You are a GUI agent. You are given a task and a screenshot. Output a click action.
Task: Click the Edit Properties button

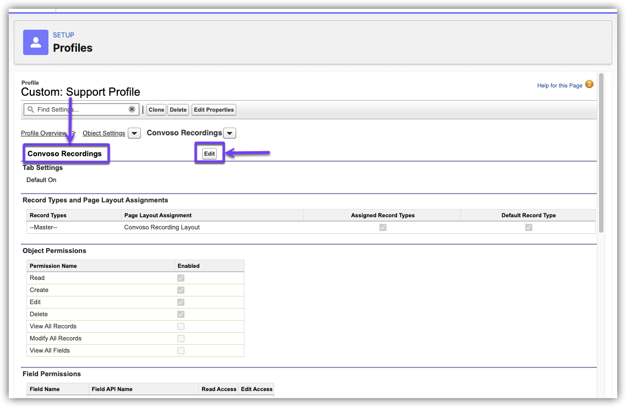tap(214, 109)
